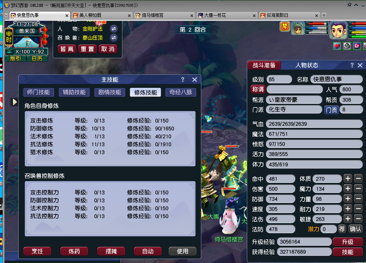Pin the game window
This screenshot has height=263, width=366.
tap(349, 5)
